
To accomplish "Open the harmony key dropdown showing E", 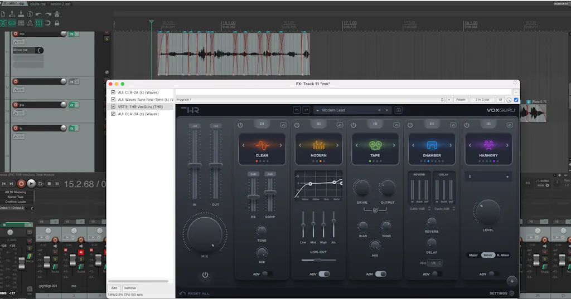I will pos(488,177).
